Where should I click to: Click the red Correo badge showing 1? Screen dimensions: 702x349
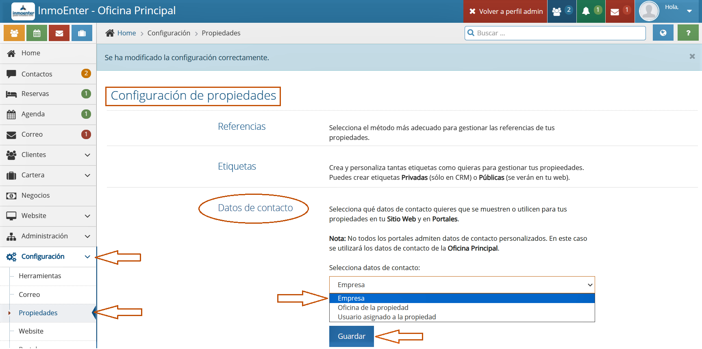tap(86, 134)
